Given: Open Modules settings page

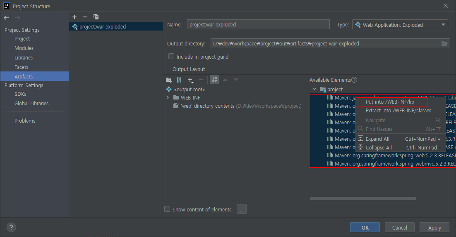Looking at the screenshot, I should (x=24, y=48).
